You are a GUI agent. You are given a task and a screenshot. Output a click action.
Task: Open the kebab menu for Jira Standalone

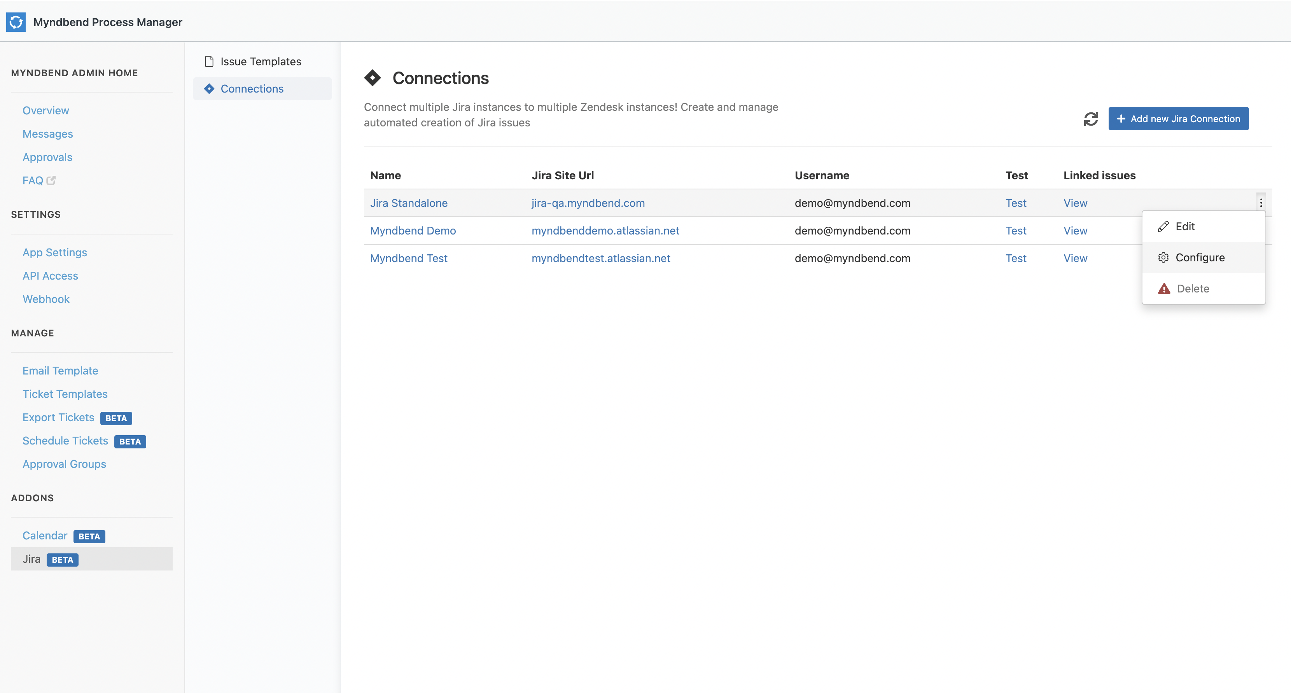1261,203
